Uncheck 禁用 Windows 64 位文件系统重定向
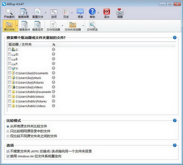This screenshot has height=165, width=183. click(8, 156)
